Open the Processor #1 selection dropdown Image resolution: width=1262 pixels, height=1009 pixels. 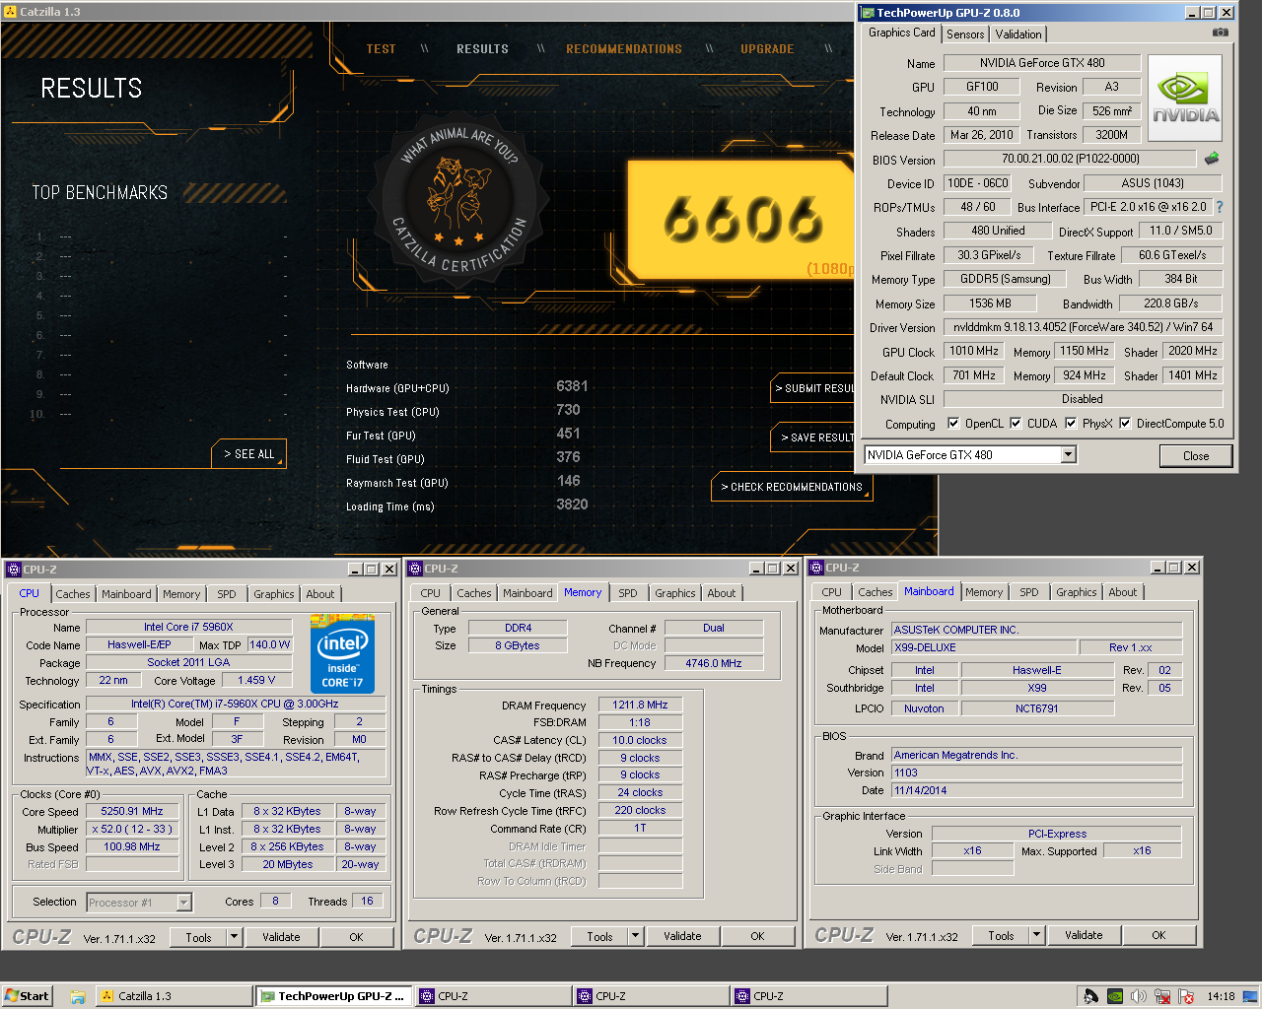tap(183, 902)
